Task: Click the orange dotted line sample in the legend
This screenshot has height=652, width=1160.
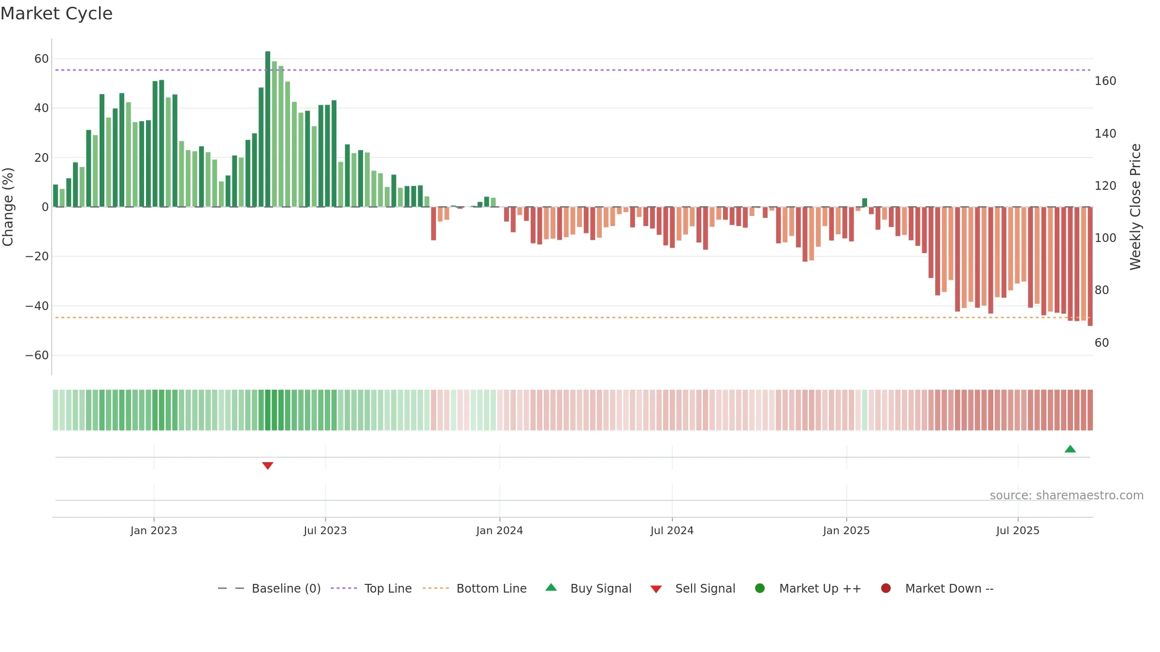Action: click(x=435, y=588)
